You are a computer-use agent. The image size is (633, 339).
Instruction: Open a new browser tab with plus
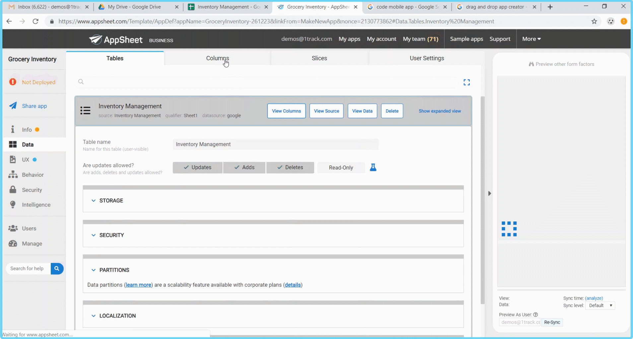pos(550,7)
